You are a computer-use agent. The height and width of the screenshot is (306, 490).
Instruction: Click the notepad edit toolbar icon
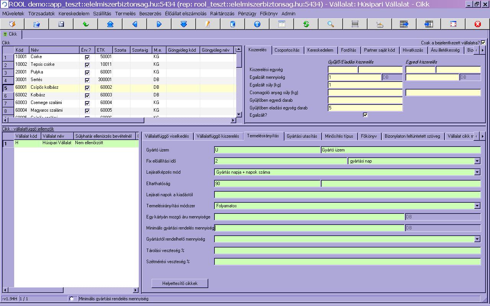[x=208, y=24]
